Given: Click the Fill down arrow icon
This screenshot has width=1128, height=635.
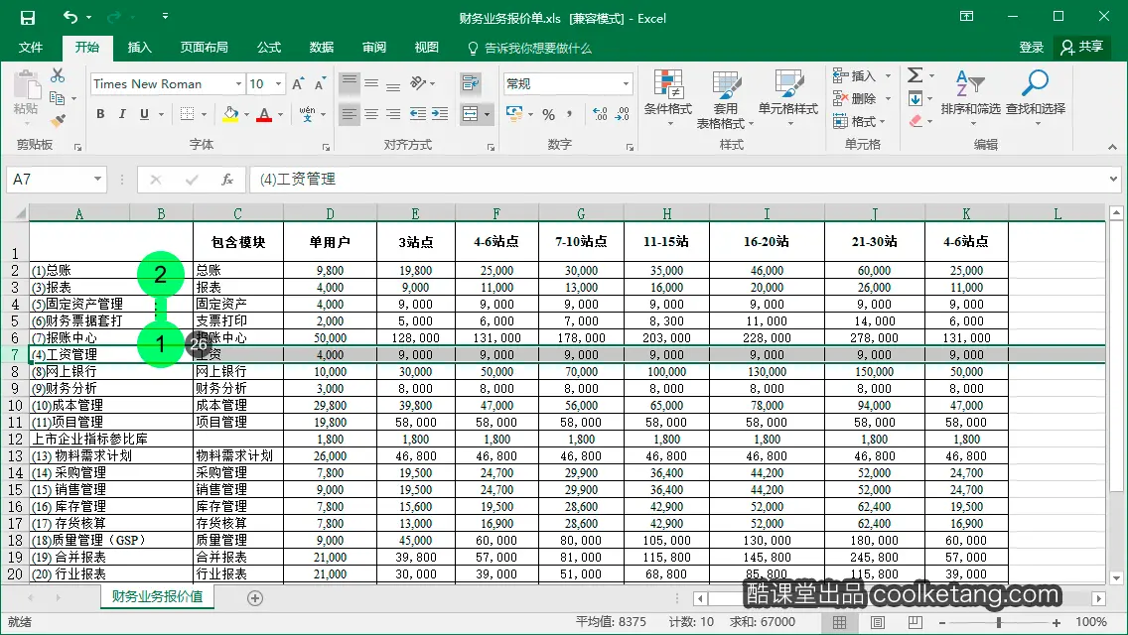Looking at the screenshot, I should 916,98.
